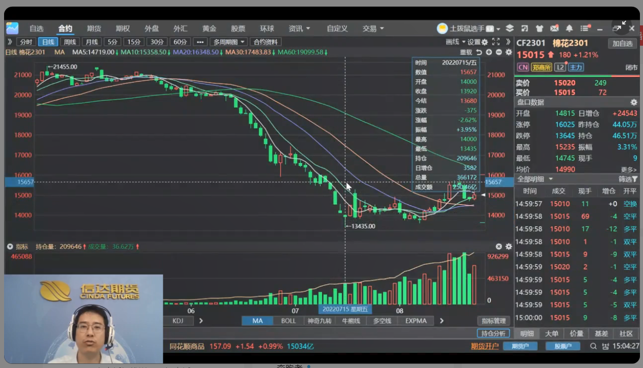Screen dimensions: 643x368
Task: Open the 期货 menu tab
Action: (x=94, y=28)
